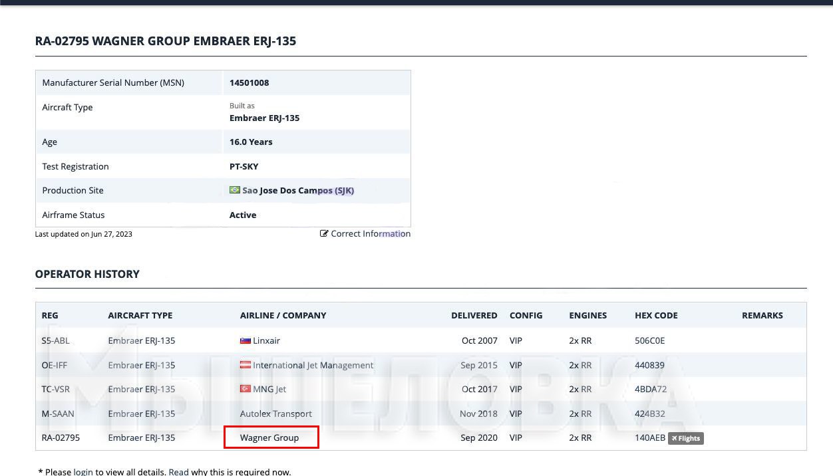Click the login link in the footnote
The height and width of the screenshot is (476, 833).
pyautogui.click(x=83, y=472)
